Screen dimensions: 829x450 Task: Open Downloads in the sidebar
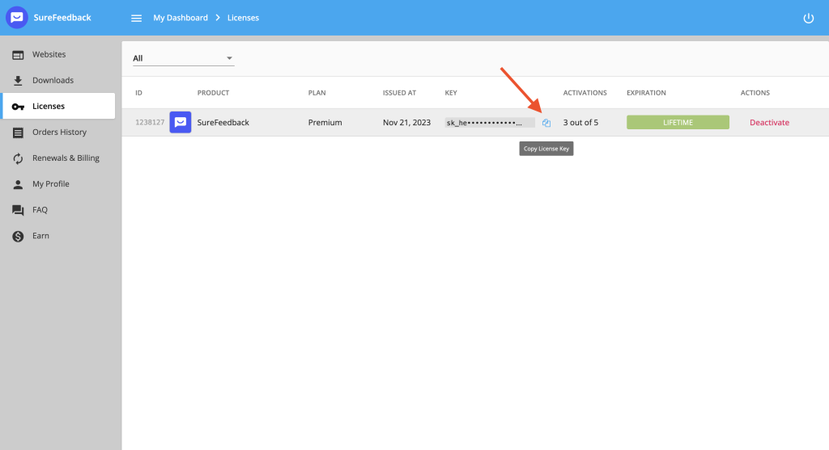pos(58,80)
